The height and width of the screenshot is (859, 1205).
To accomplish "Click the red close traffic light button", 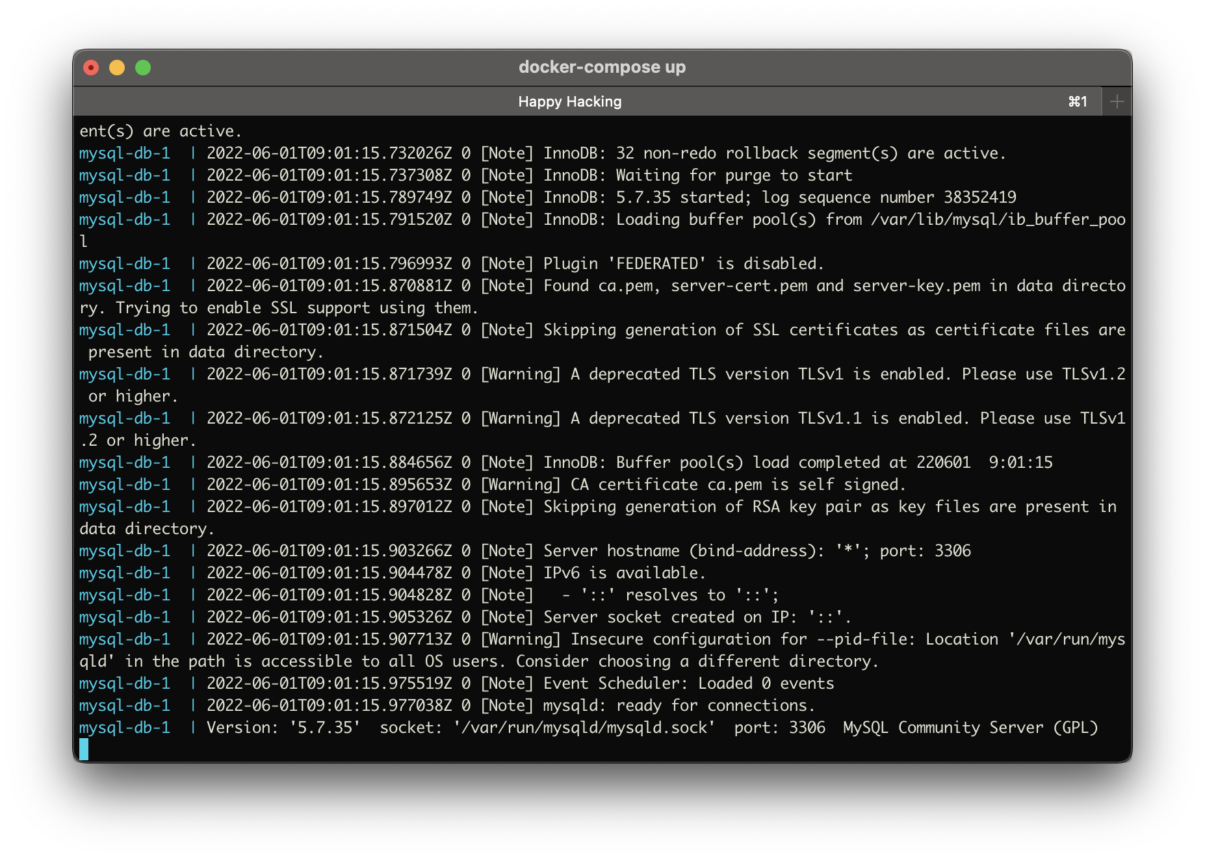I will coord(92,67).
